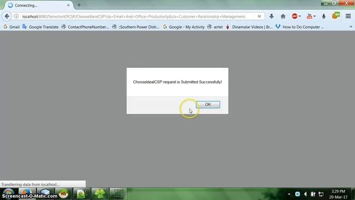355x200 pixels.
Task: Click OK in the submission success dialog
Action: (208, 104)
